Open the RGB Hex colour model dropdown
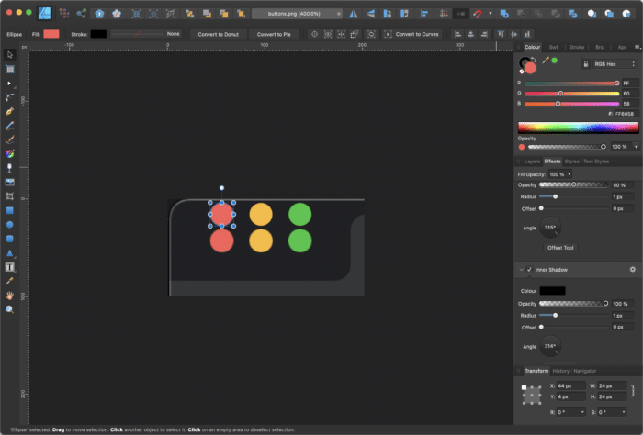This screenshot has height=435, width=643. [x=615, y=64]
